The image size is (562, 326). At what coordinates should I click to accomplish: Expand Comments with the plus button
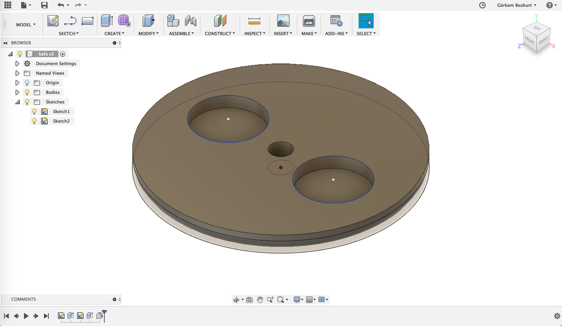(x=115, y=299)
